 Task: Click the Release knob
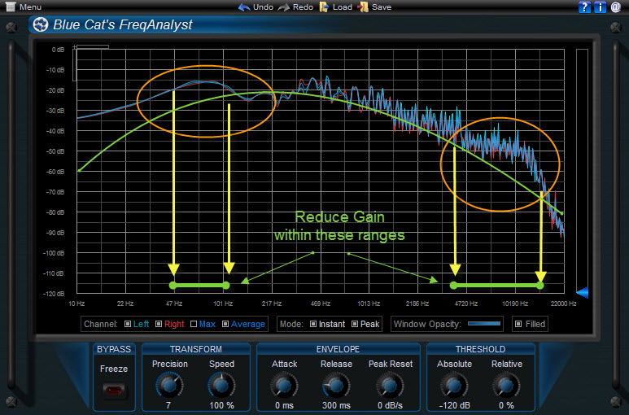coord(336,385)
